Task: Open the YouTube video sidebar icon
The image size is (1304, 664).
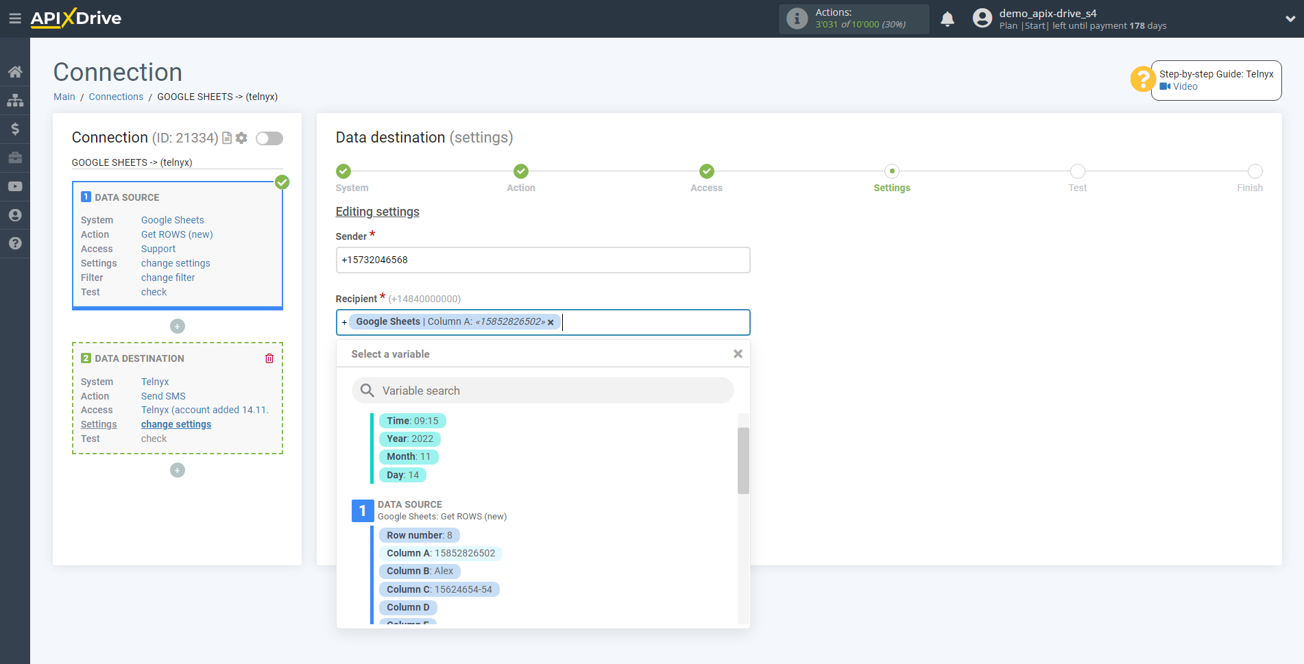Action: pos(15,186)
